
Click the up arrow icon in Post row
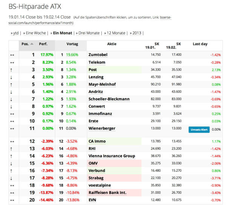coord(12,70)
